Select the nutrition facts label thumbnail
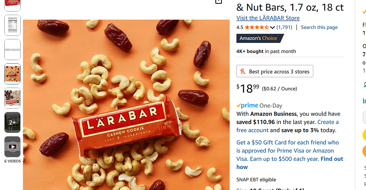The image size is (366, 190). point(12,25)
